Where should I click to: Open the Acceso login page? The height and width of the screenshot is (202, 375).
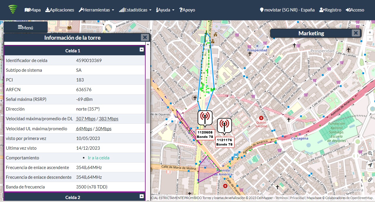coord(355,10)
